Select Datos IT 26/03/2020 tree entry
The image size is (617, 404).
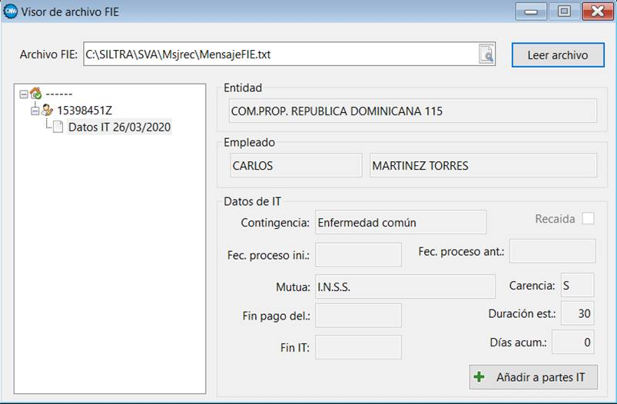pos(119,127)
